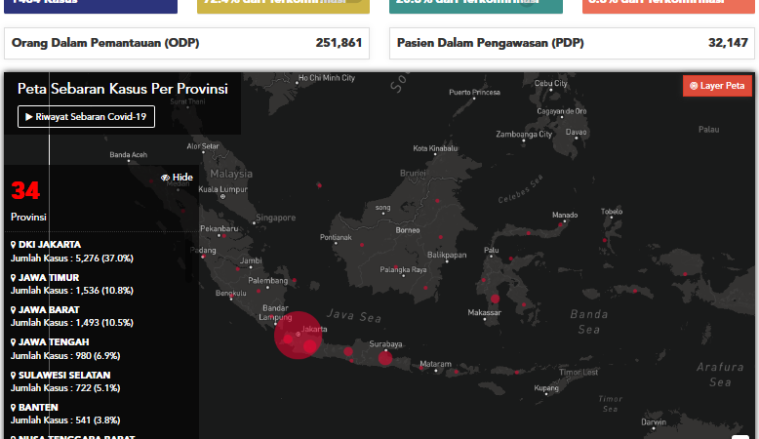Click the location pin beside DKI JAKARTA
This screenshot has height=439, width=759.
point(13,245)
